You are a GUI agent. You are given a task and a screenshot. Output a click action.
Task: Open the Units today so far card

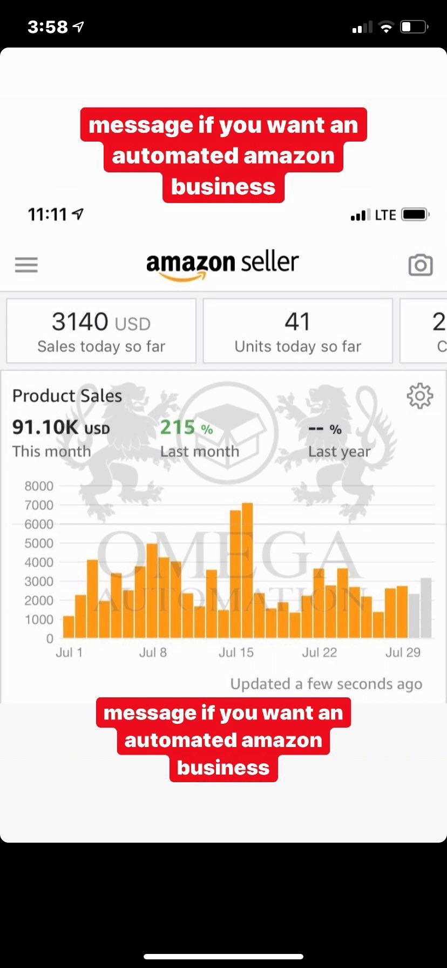pos(297,331)
